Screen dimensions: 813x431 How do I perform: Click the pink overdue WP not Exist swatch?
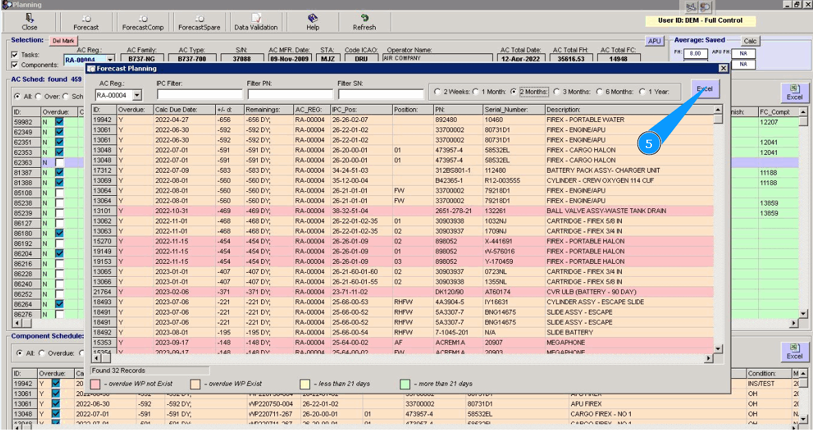pyautogui.click(x=95, y=384)
